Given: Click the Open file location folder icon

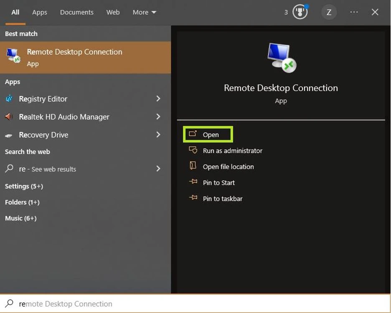Looking at the screenshot, I should click(x=193, y=166).
